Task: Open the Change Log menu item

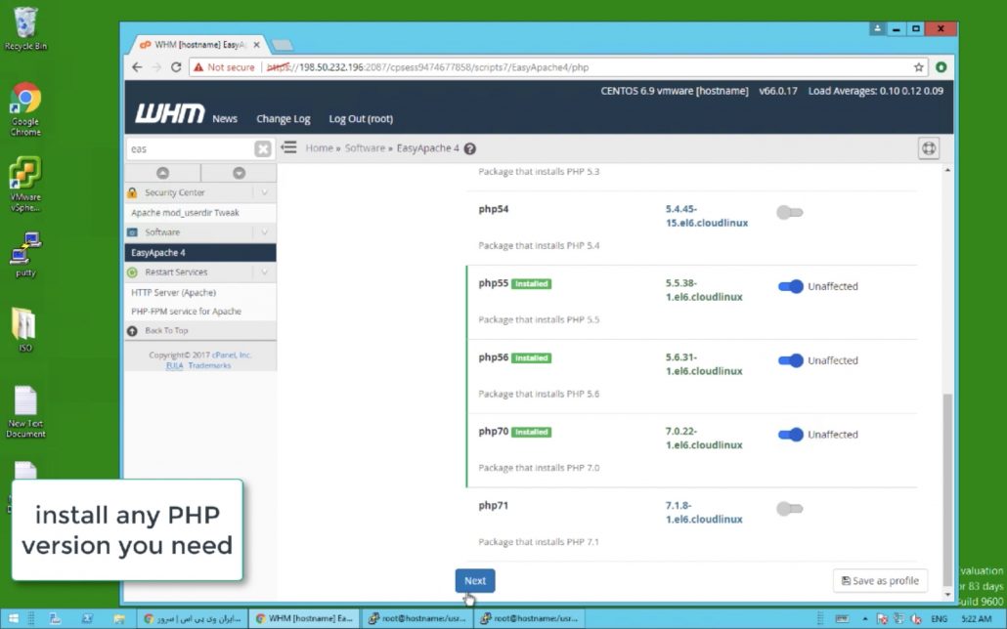Action: click(283, 119)
